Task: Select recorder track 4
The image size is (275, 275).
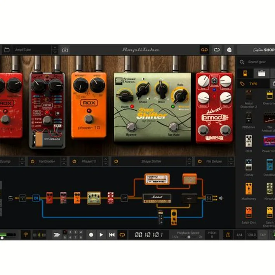Action: [81, 232]
